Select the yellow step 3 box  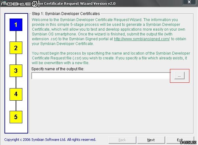[x=16, y=71]
